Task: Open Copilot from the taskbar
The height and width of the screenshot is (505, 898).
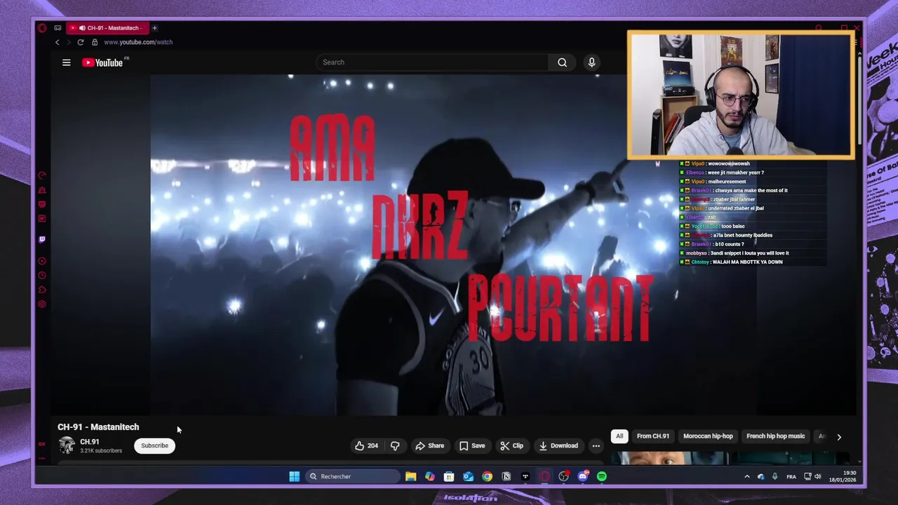Action: click(430, 476)
